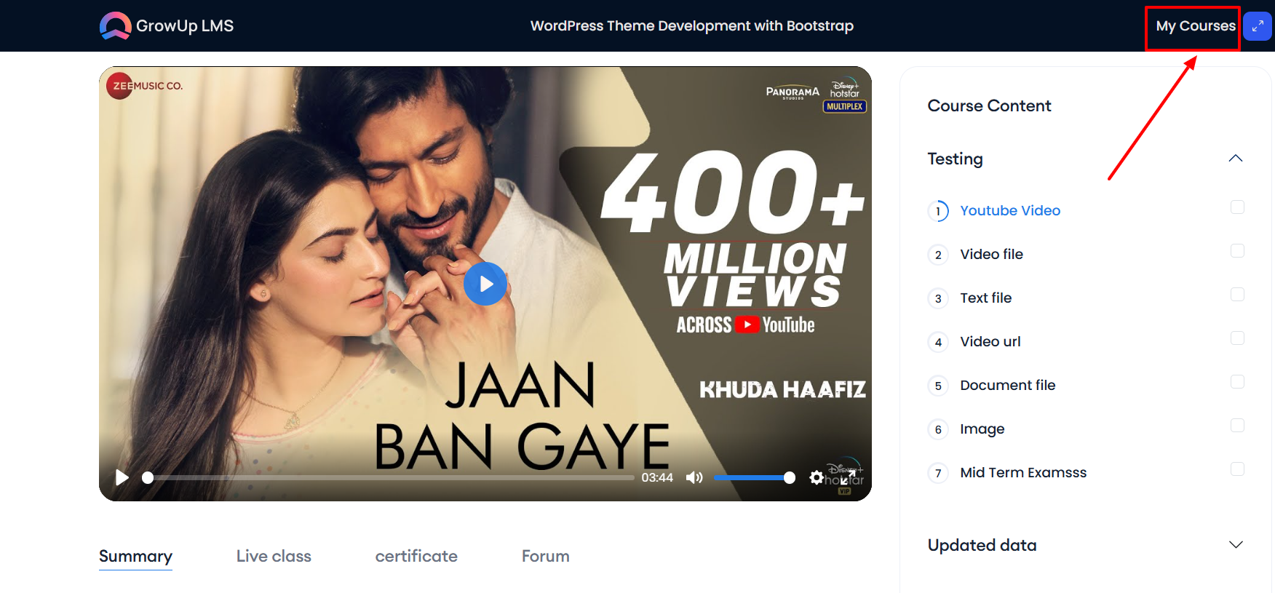Viewport: 1275px width, 593px height.
Task: Check the Video url completion checkbox
Action: coord(1237,338)
